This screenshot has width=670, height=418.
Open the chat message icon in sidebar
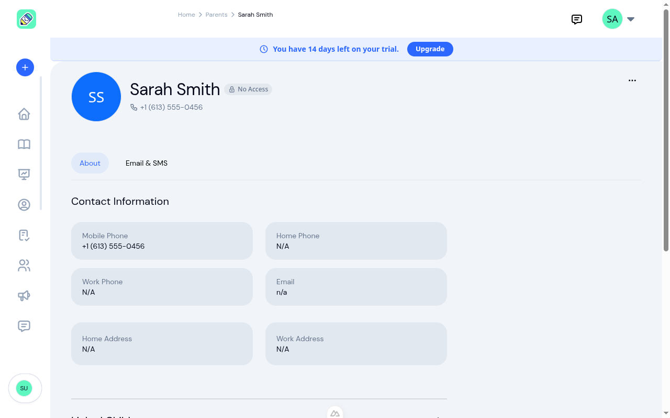[x=24, y=326]
